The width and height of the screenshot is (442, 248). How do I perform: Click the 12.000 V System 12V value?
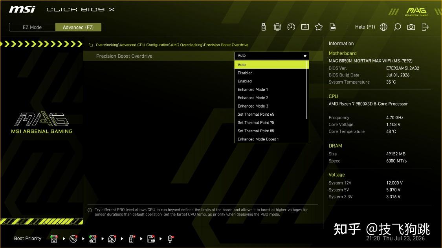[x=394, y=183]
